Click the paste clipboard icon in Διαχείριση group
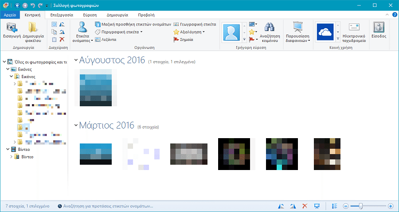Screen dimensions: 399x212 point(54,40)
